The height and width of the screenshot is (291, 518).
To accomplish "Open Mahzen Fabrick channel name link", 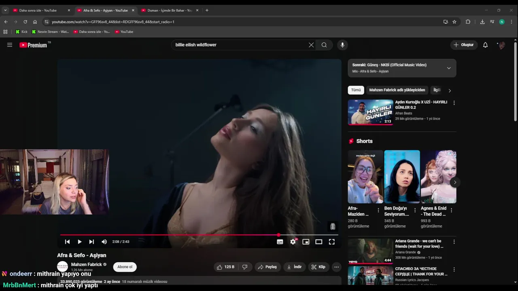I will tap(86, 264).
